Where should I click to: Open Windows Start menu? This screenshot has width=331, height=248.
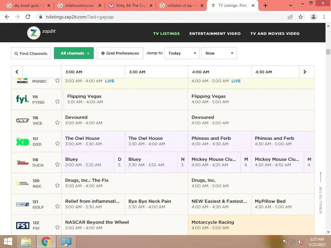click(x=8, y=242)
